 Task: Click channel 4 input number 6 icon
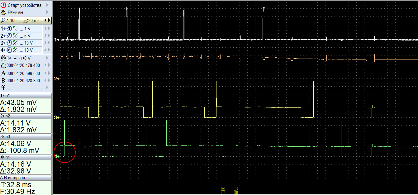click(9, 50)
